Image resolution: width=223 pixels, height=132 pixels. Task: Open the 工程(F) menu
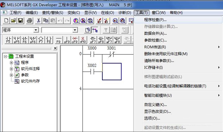[16, 13]
